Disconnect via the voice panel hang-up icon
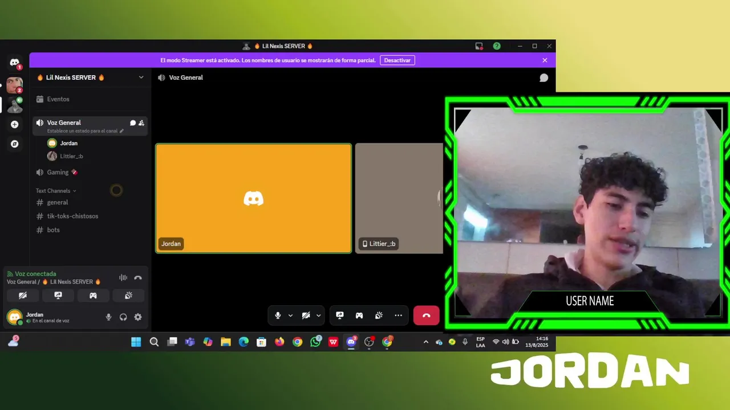The width and height of the screenshot is (730, 410). (137, 278)
